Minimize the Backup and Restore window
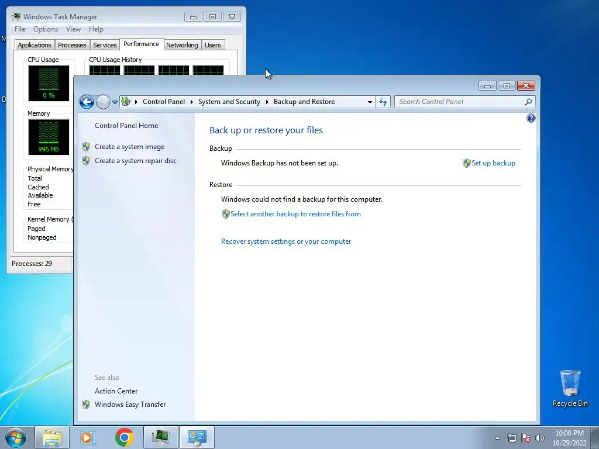Image resolution: width=599 pixels, height=449 pixels. click(x=487, y=86)
